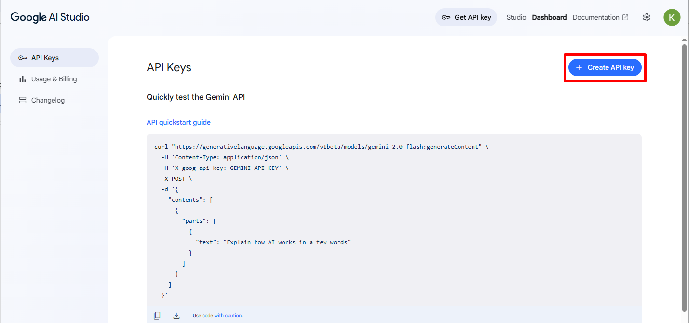689x323 pixels.
Task: Open the settings gear icon
Action: 647,17
